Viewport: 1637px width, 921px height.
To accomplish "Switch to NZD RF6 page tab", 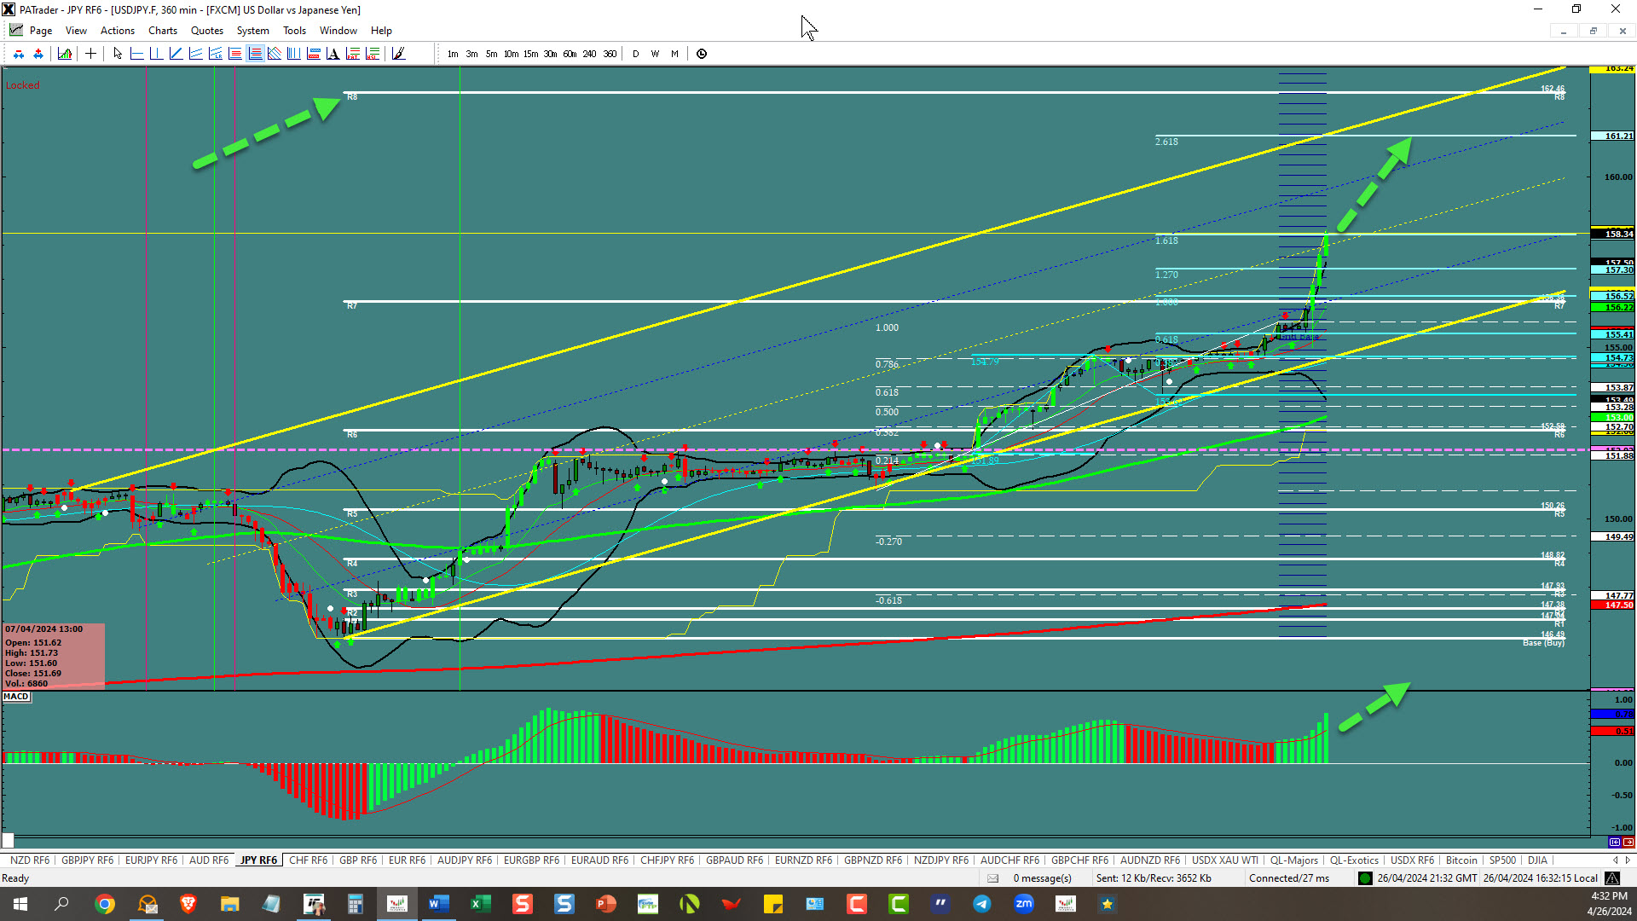I will 30,860.
